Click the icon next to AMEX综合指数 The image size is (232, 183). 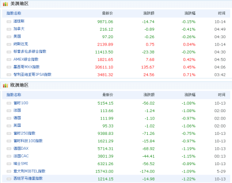(9, 60)
